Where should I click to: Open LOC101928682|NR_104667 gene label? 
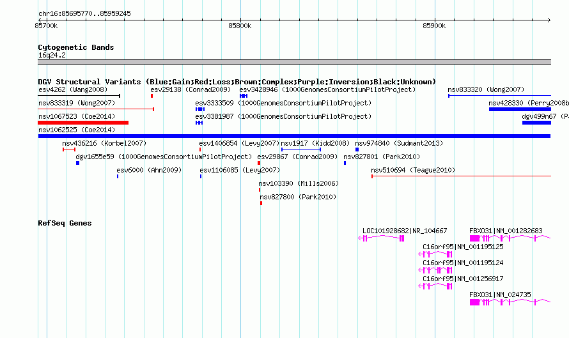pyautogui.click(x=405, y=231)
